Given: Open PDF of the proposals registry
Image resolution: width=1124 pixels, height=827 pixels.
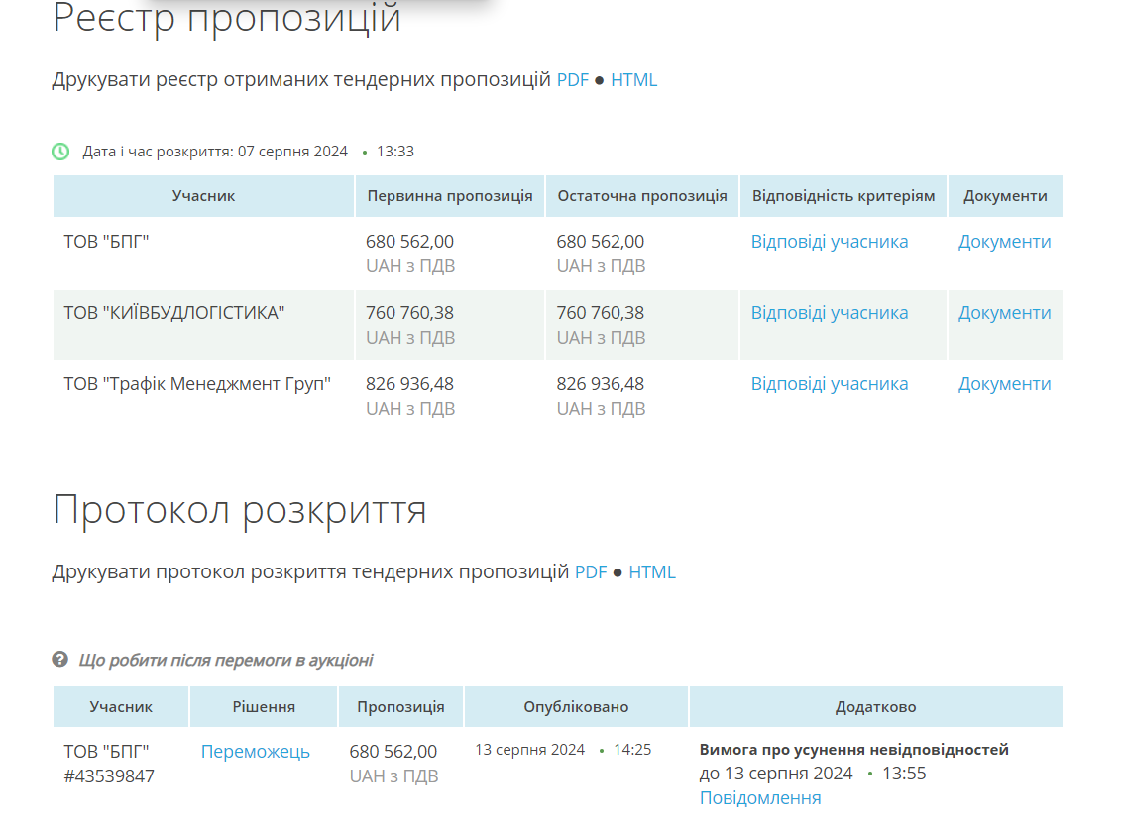Looking at the screenshot, I should pos(573,79).
